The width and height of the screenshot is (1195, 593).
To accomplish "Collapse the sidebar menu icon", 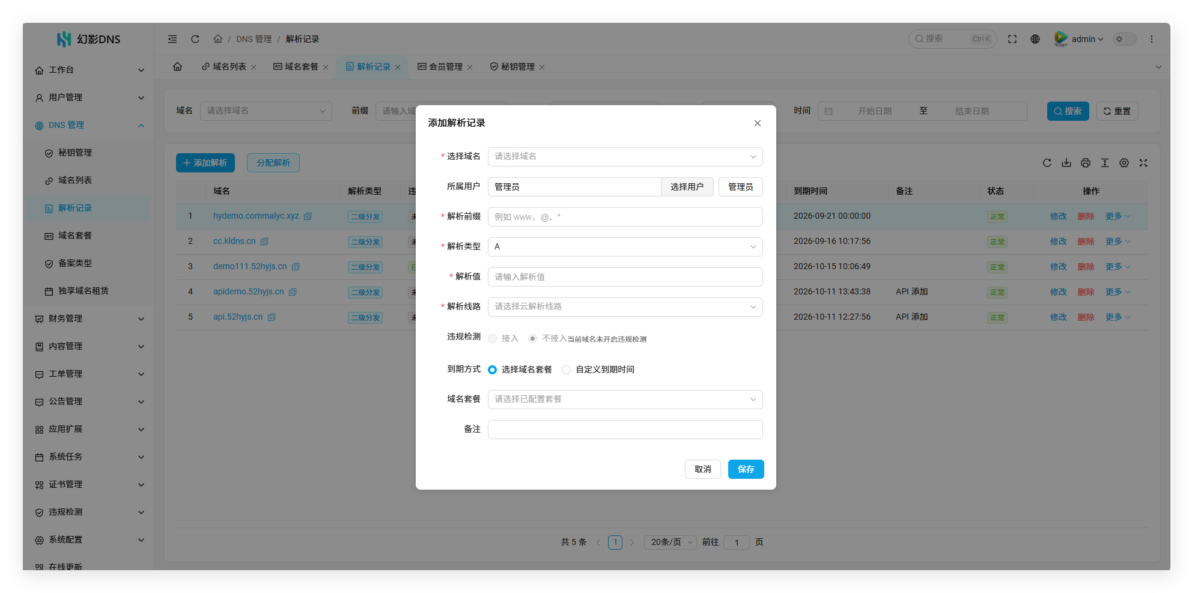I will [172, 39].
